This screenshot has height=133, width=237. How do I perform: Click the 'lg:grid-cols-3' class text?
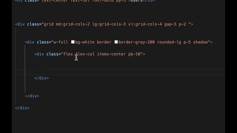pos(109,24)
